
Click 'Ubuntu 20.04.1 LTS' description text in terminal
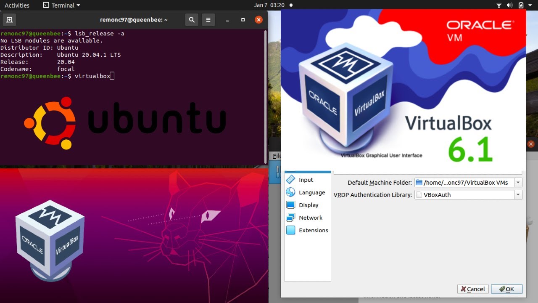click(89, 55)
